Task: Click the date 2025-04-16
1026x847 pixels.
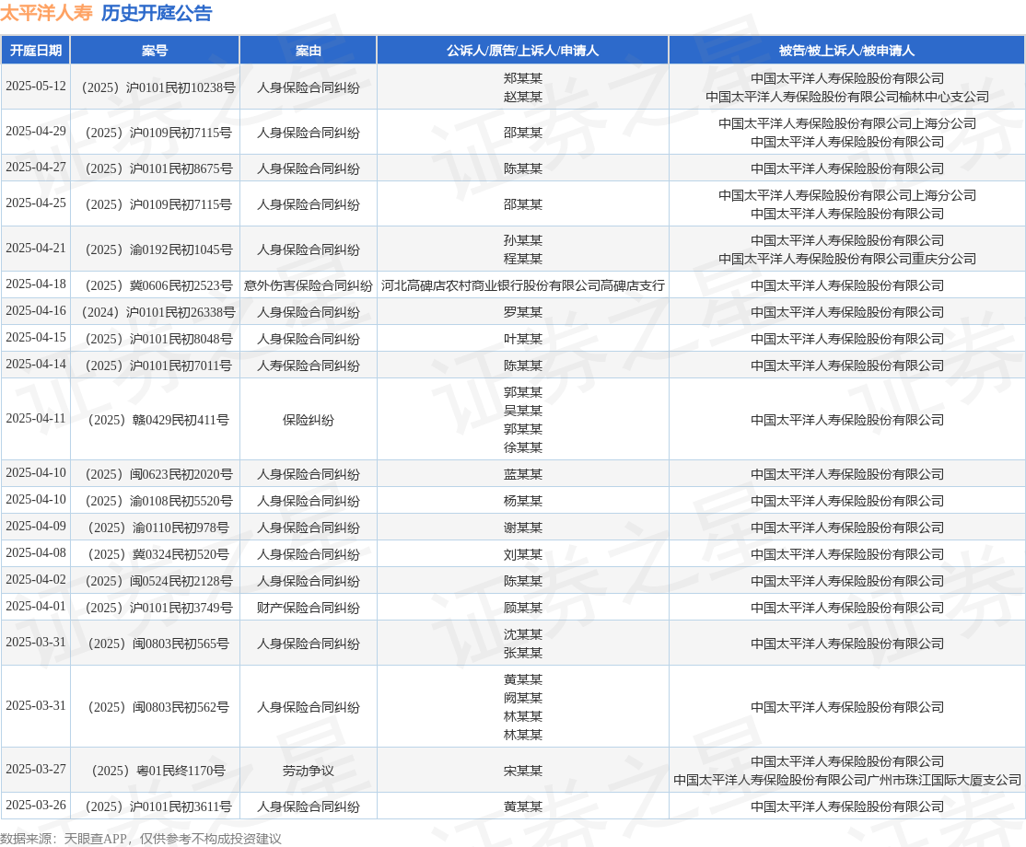Action: click(x=36, y=311)
